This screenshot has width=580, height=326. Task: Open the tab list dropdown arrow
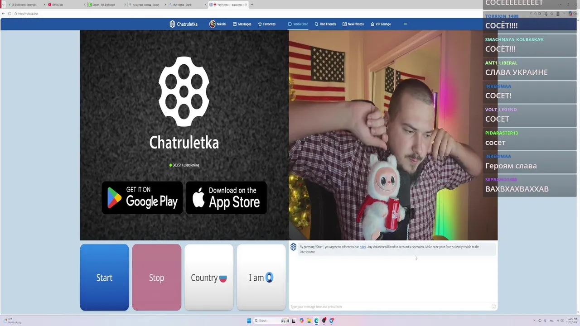(3, 5)
